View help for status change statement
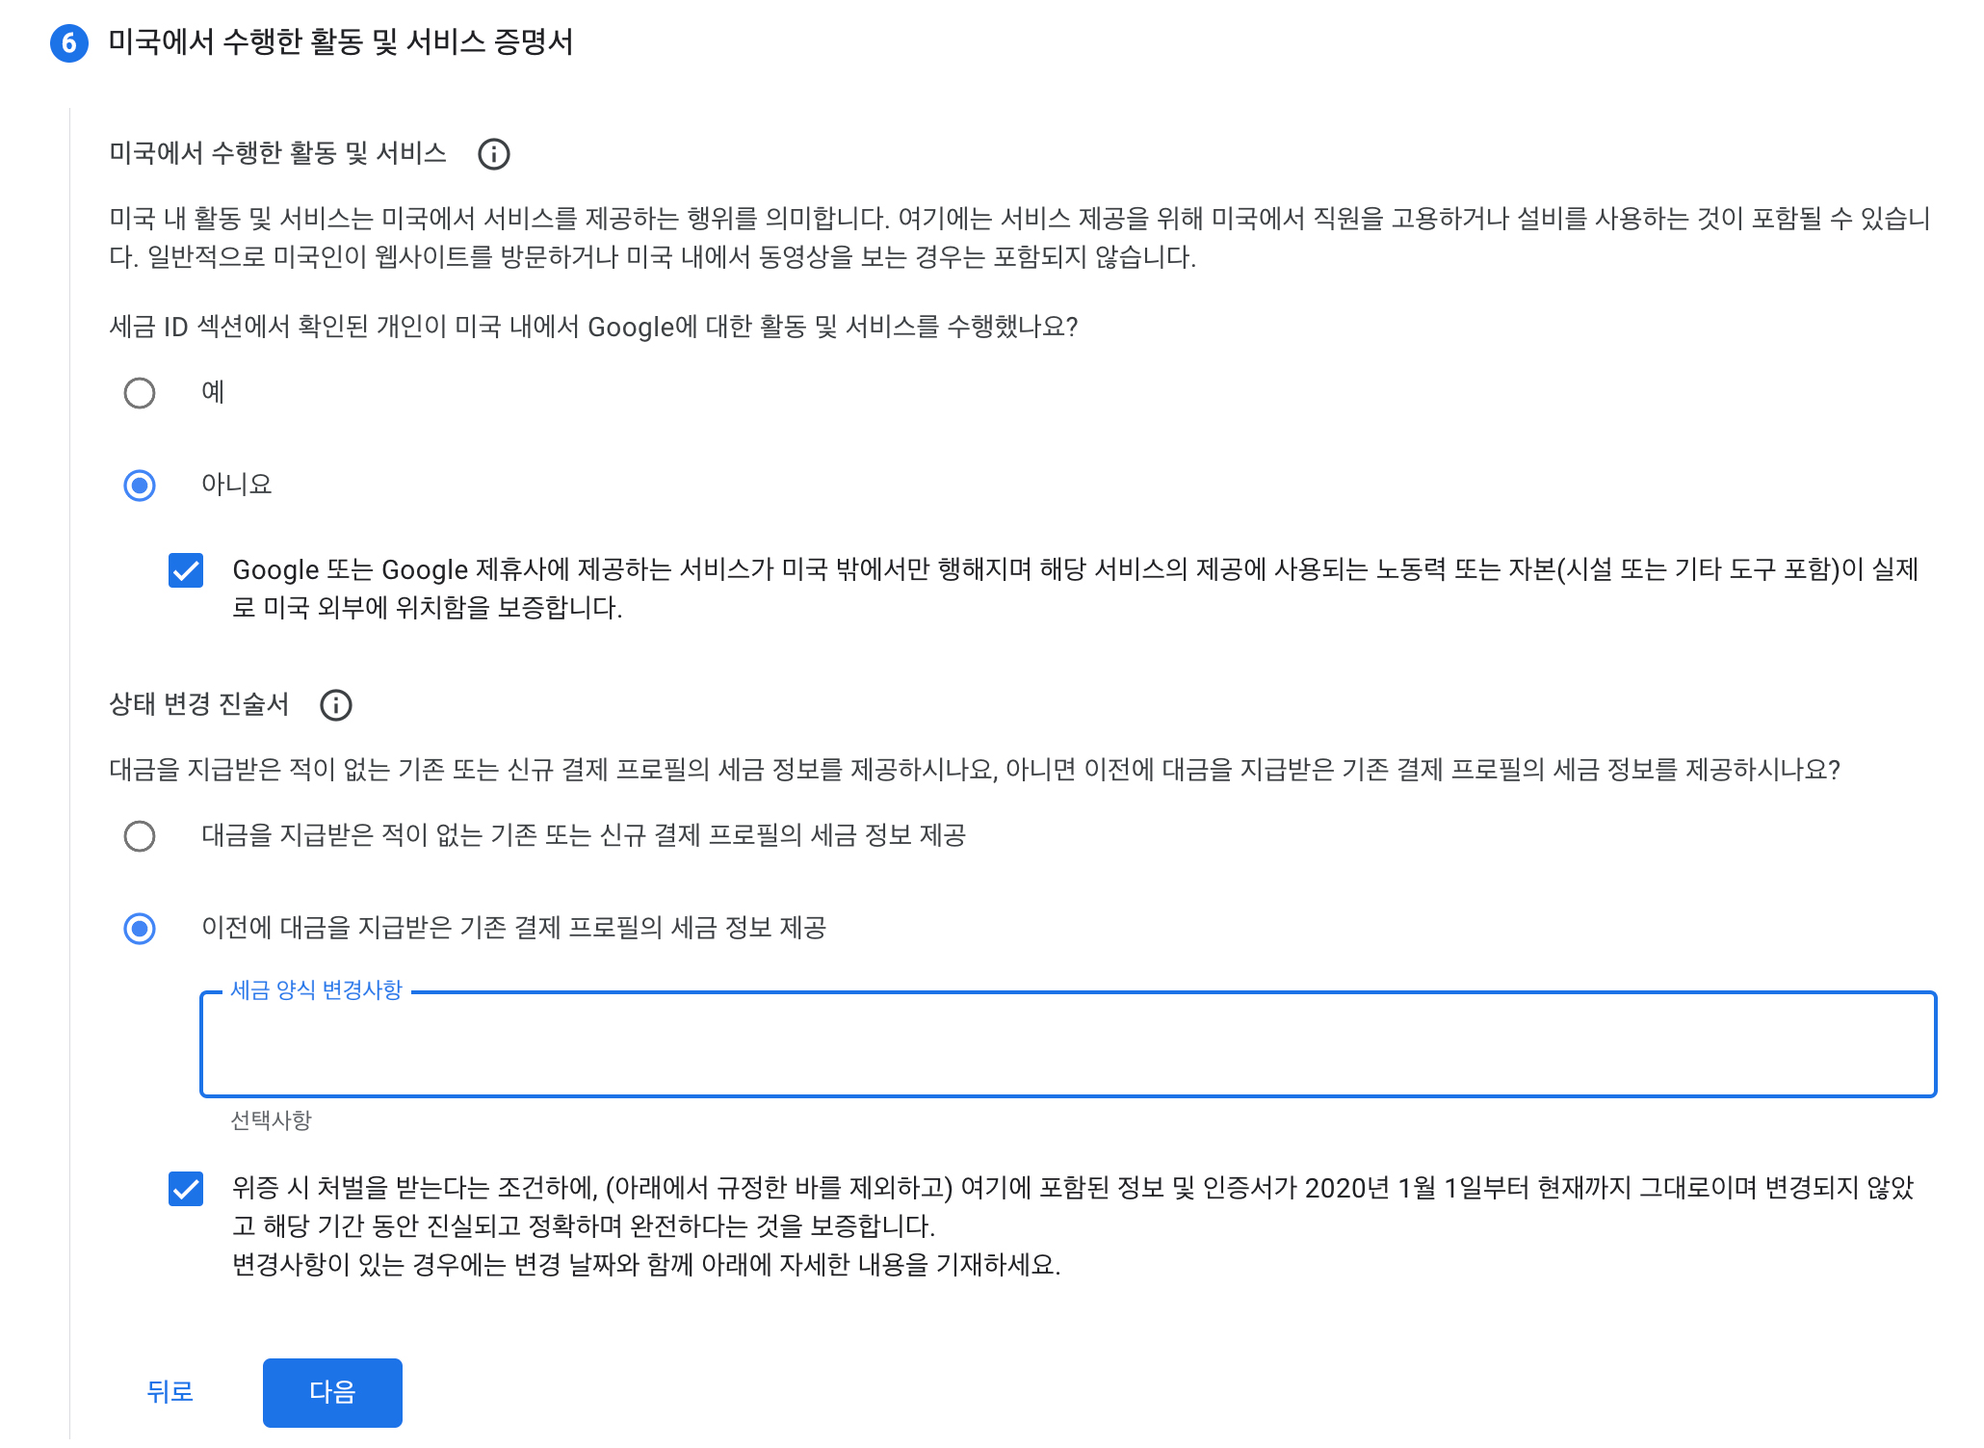The height and width of the screenshot is (1448, 1984). pos(334,706)
